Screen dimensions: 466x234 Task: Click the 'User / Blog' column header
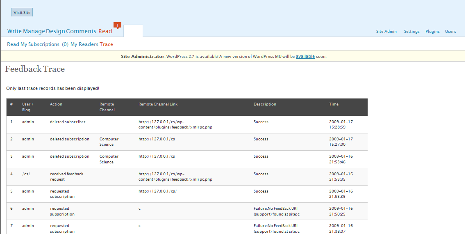pyautogui.click(x=27, y=107)
